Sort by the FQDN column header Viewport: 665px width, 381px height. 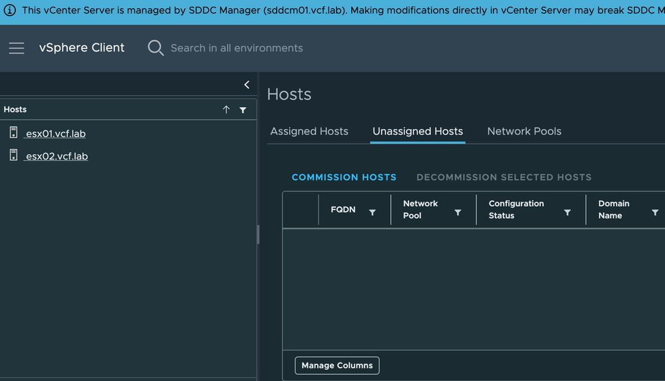pyautogui.click(x=343, y=209)
